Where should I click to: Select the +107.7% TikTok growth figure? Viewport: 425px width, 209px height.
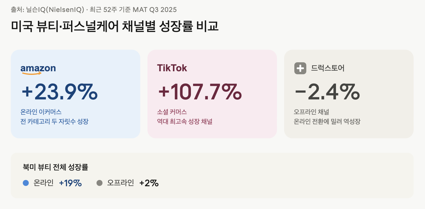[x=200, y=92]
